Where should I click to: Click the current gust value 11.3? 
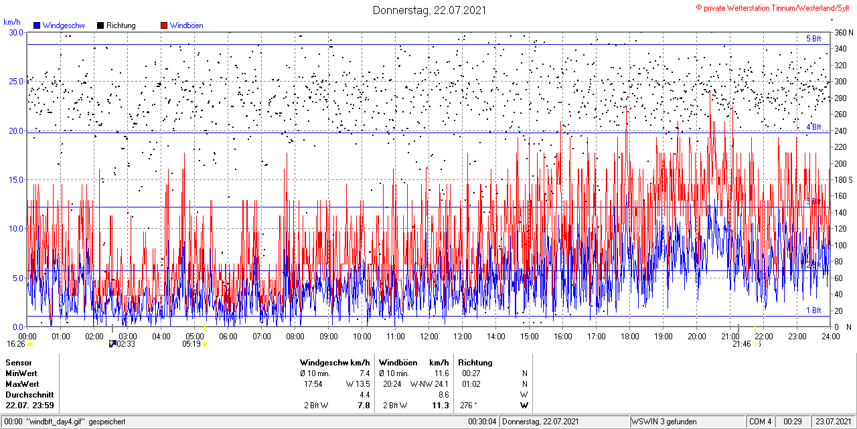click(440, 406)
